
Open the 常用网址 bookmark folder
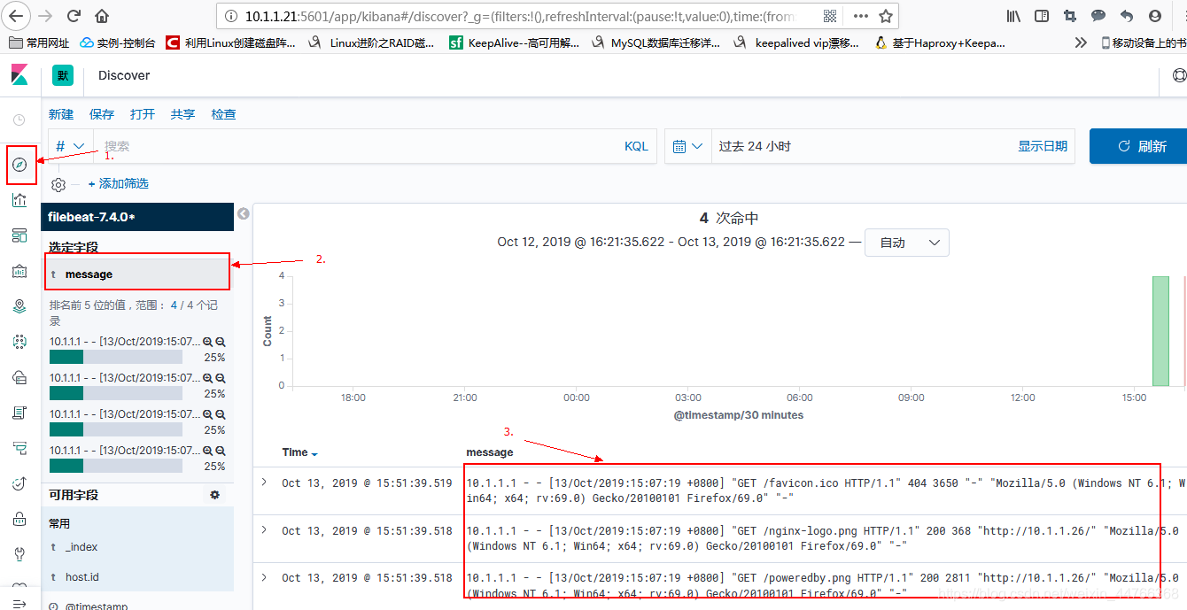[39, 42]
